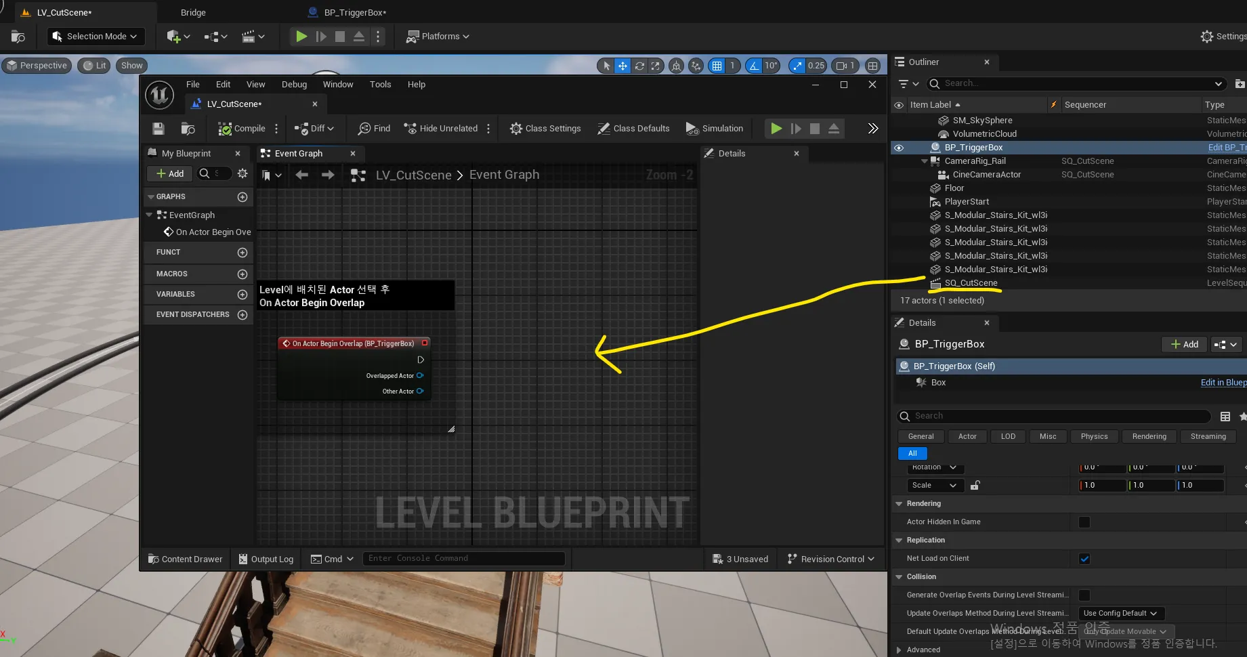The height and width of the screenshot is (657, 1247).
Task: Select On Actor Begin Overlap event entry
Action: [207, 232]
